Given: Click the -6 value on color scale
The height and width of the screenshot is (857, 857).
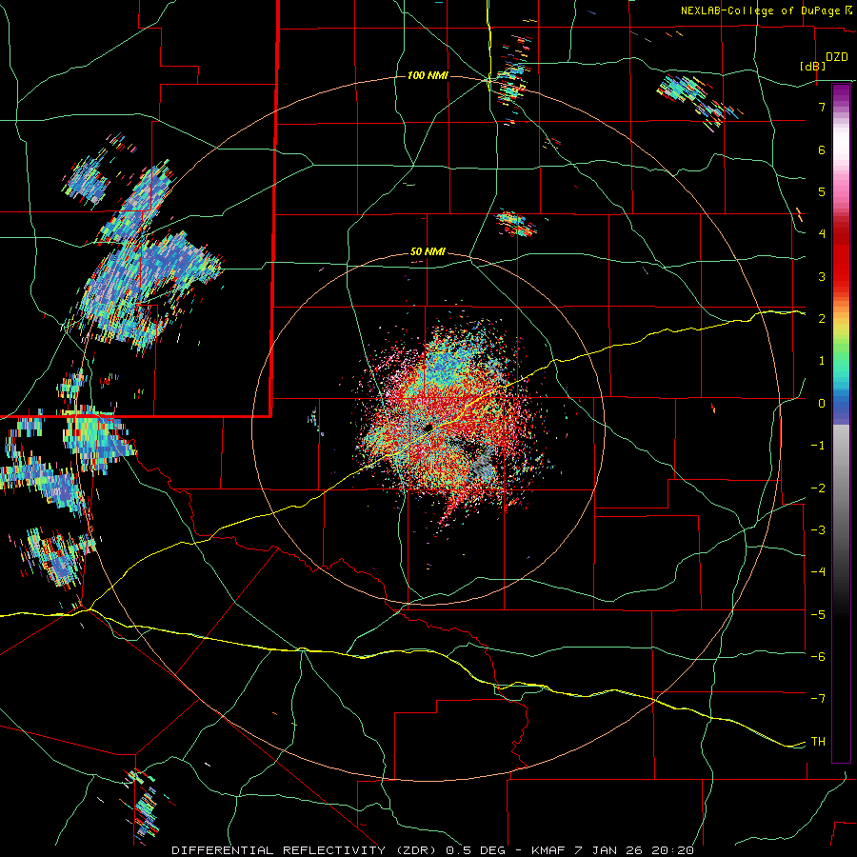Looking at the screenshot, I should coord(818,657).
